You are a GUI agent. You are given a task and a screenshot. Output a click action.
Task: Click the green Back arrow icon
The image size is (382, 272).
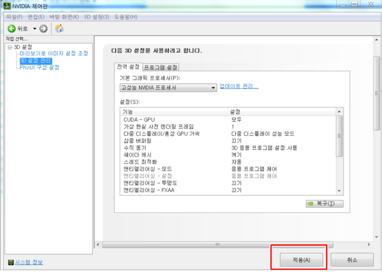point(11,29)
